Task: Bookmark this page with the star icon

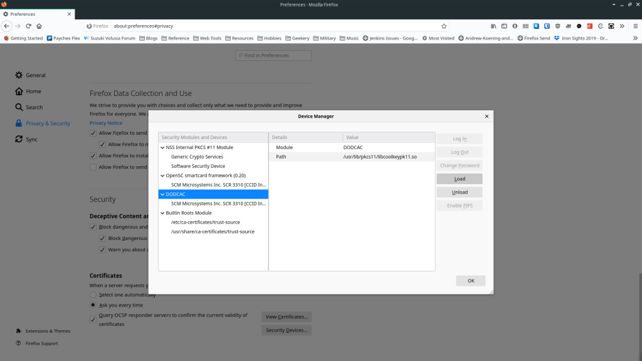Action: point(444,26)
